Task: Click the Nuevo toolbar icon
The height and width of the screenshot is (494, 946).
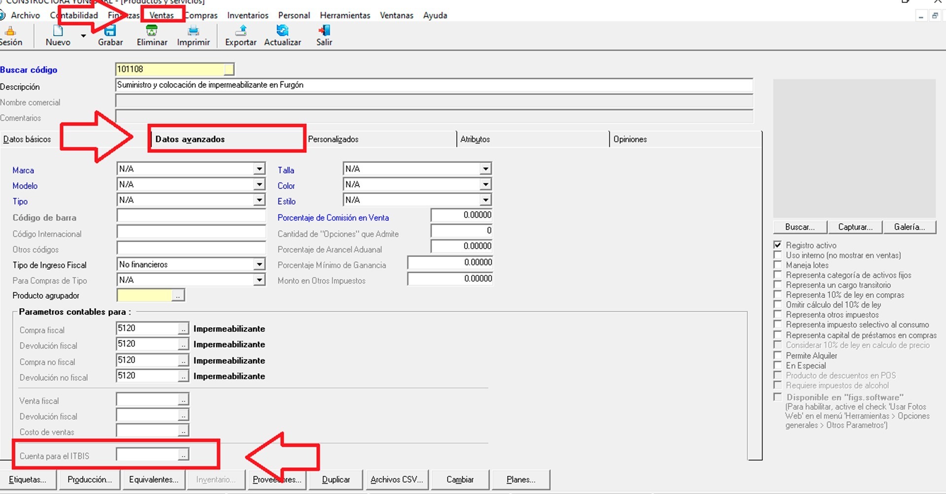Action: tap(58, 31)
